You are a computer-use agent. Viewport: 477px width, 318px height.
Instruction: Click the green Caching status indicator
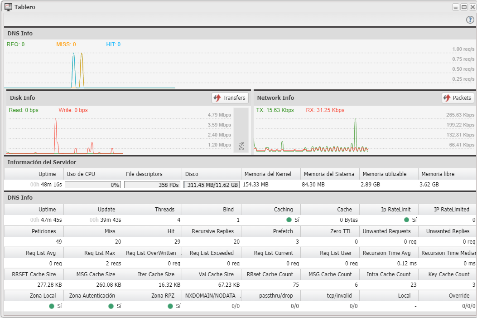point(289,220)
